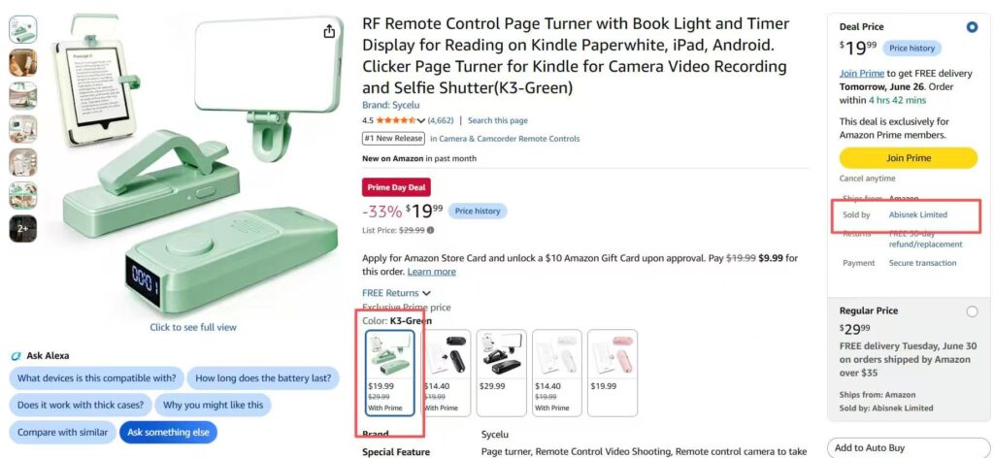Select the first product thumbnail image

(x=23, y=29)
